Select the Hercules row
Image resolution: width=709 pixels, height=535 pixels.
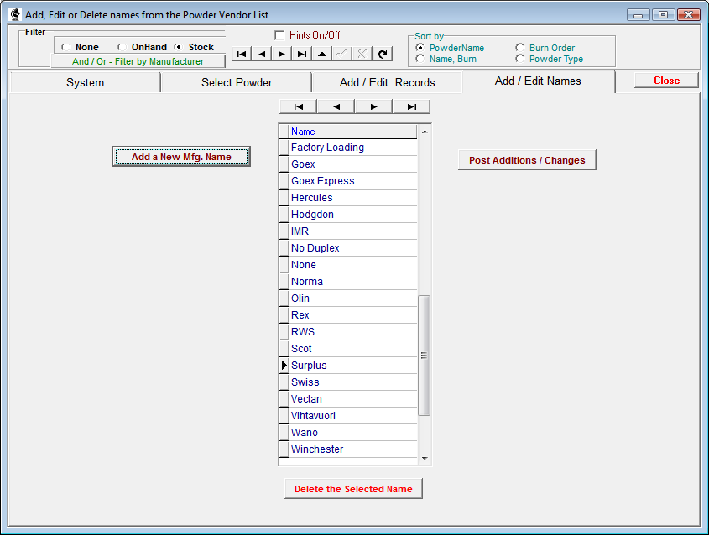click(x=352, y=198)
